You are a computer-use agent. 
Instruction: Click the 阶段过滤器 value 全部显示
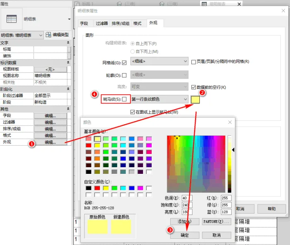coord(50,96)
